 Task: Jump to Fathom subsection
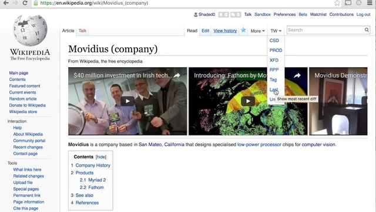click(96, 187)
